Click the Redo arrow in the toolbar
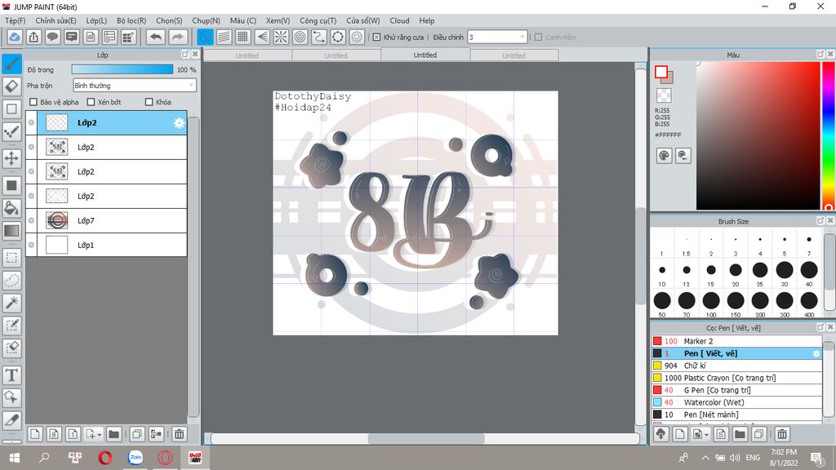Image resolution: width=836 pixels, height=470 pixels. pos(178,37)
